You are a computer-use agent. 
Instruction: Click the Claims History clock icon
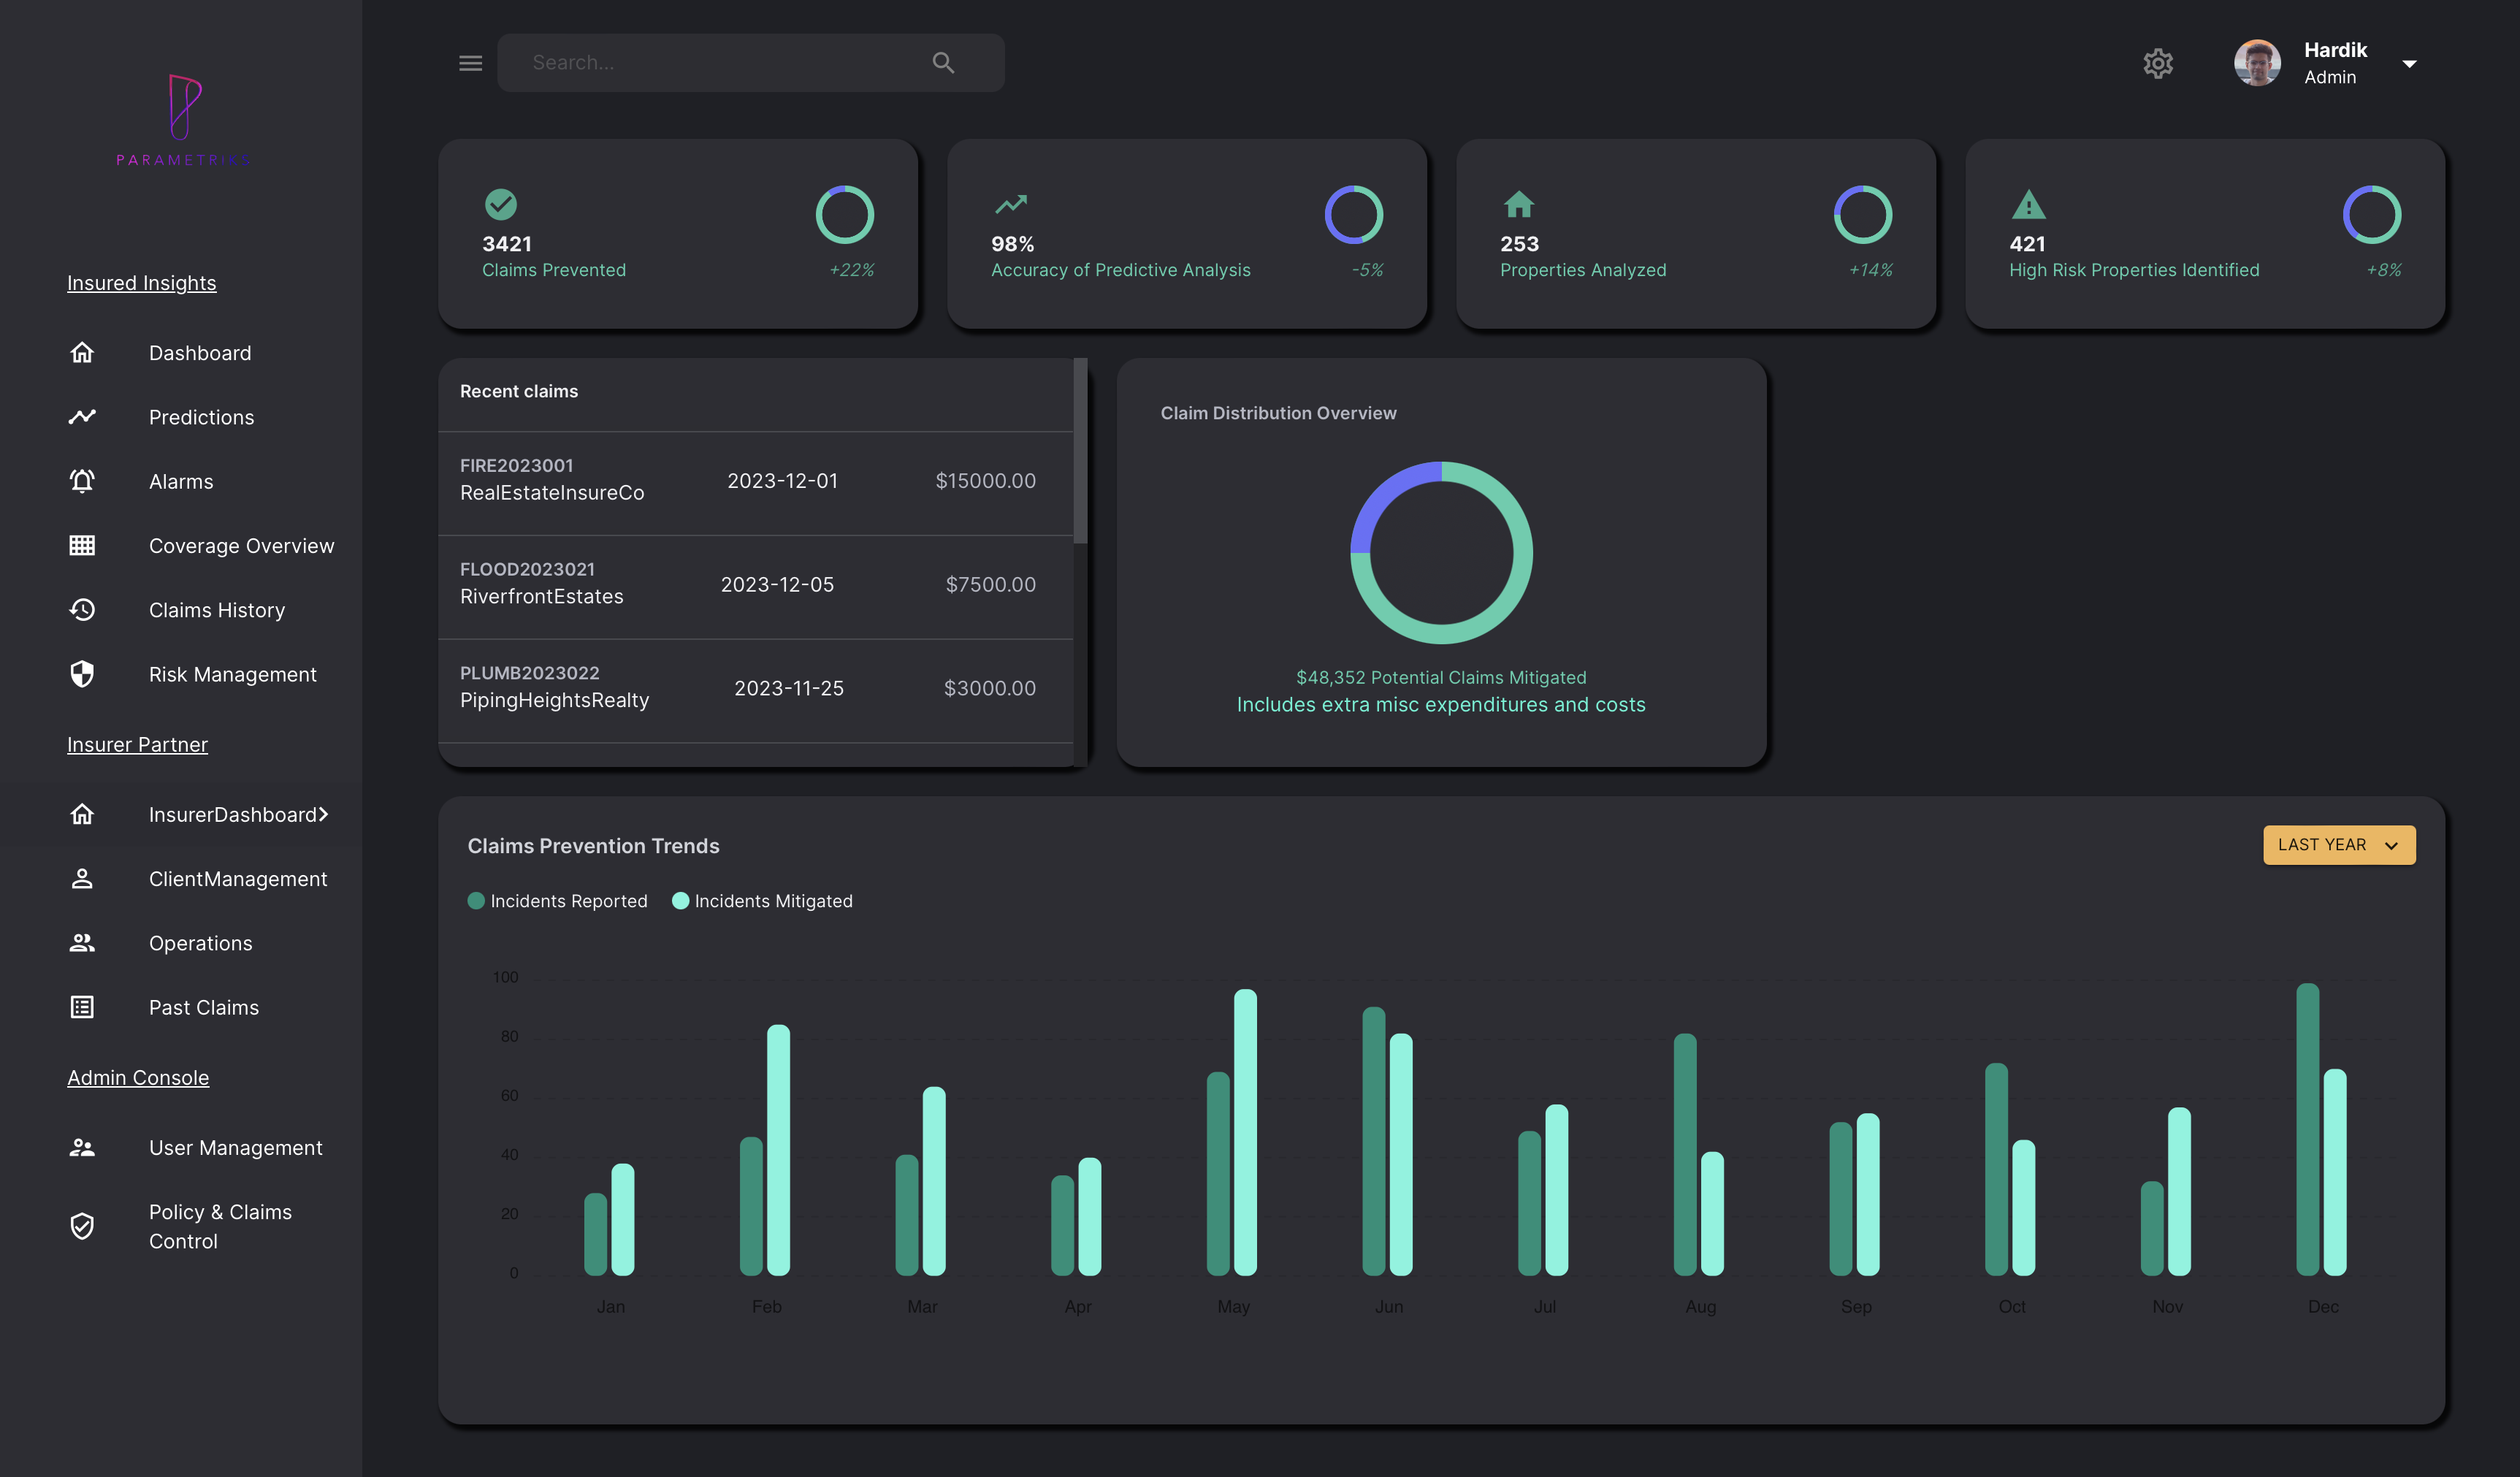click(82, 609)
